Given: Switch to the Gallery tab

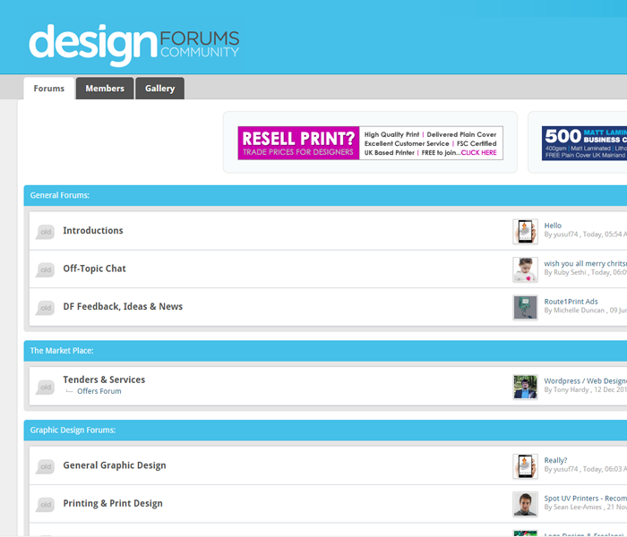Looking at the screenshot, I should (160, 89).
